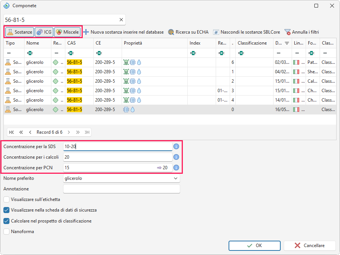Toggle the Miscele filter button
This screenshot has height=255, width=340.
67,32
